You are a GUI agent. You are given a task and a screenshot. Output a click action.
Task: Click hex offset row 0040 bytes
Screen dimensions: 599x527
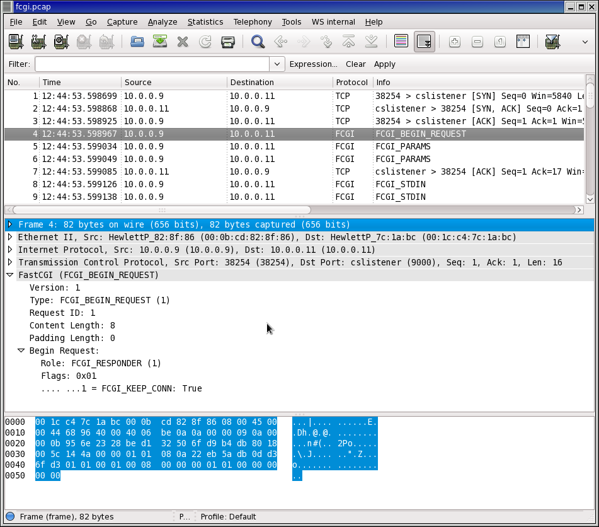[x=156, y=465]
